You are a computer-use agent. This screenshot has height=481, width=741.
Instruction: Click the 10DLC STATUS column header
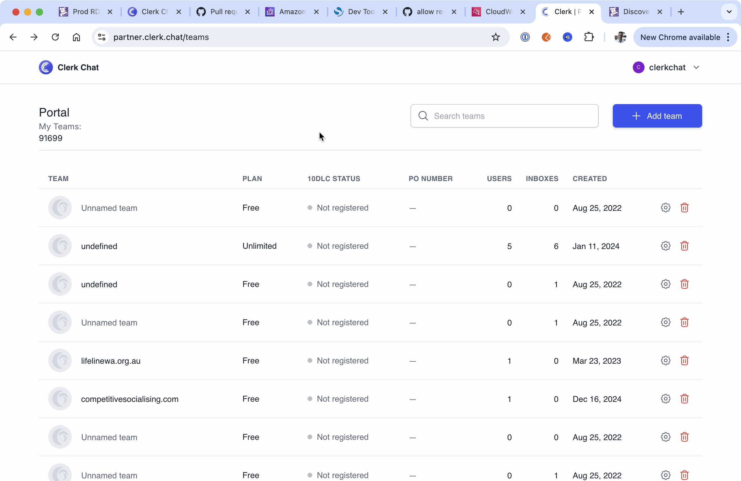(334, 179)
